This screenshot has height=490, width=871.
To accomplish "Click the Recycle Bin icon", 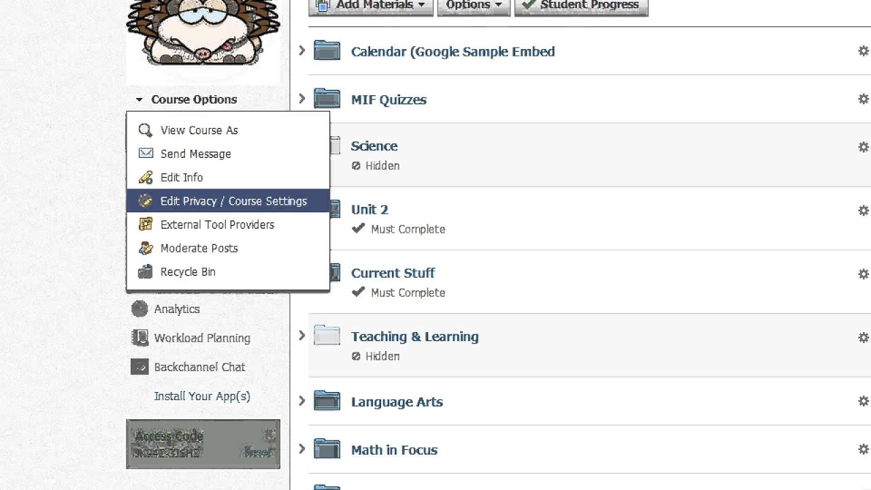I will pos(145,272).
